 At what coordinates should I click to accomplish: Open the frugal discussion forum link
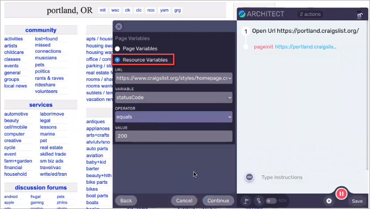coord(35,197)
